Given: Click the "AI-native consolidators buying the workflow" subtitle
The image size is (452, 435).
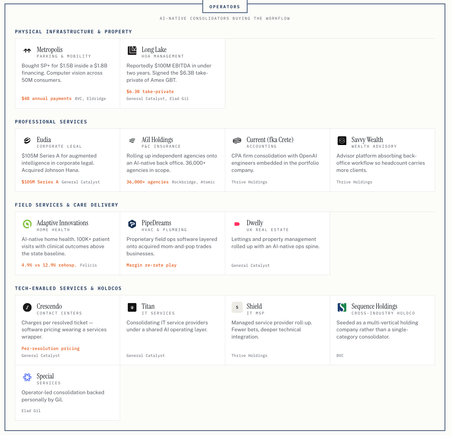Looking at the screenshot, I should coord(225,18).
